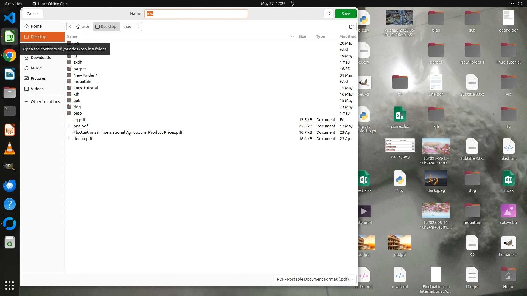Select Home in the places sidebar

[x=36, y=26]
